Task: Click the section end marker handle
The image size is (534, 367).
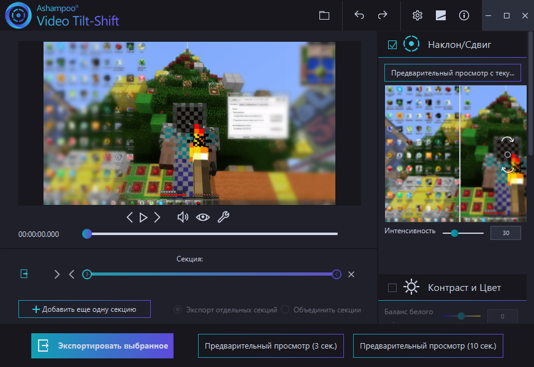Action: (x=337, y=274)
